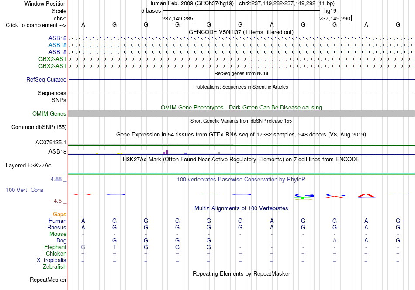Viewport: 415px width, 290px height.
Task: Click the light blue ASB18 transcript label
Action: pos(57,45)
